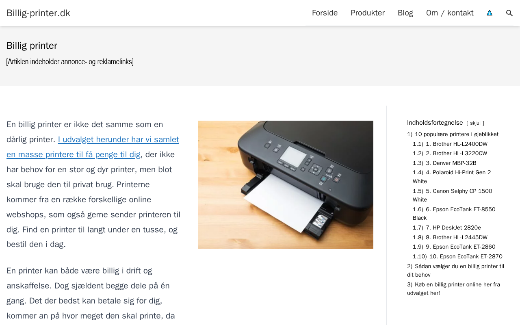520x325 pixels.
Task: Jump to Brother HL-L3220CW section
Action: point(450,154)
